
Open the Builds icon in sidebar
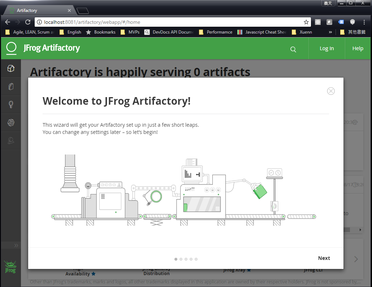tap(11, 123)
